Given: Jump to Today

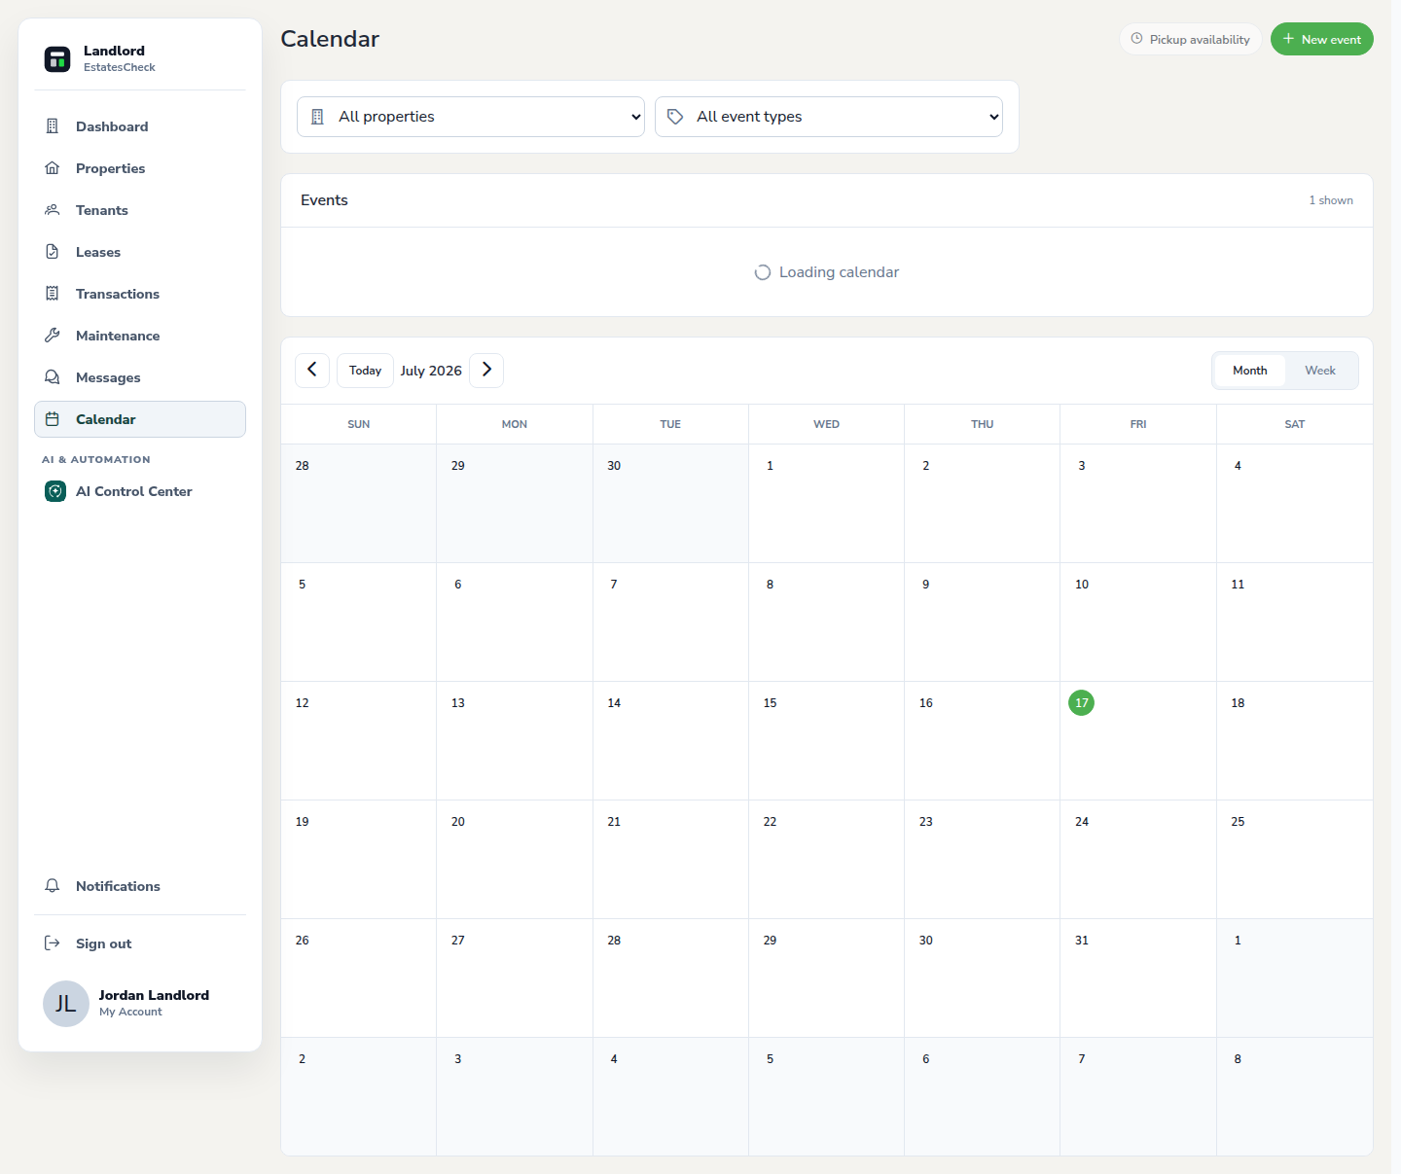Looking at the screenshot, I should (365, 371).
